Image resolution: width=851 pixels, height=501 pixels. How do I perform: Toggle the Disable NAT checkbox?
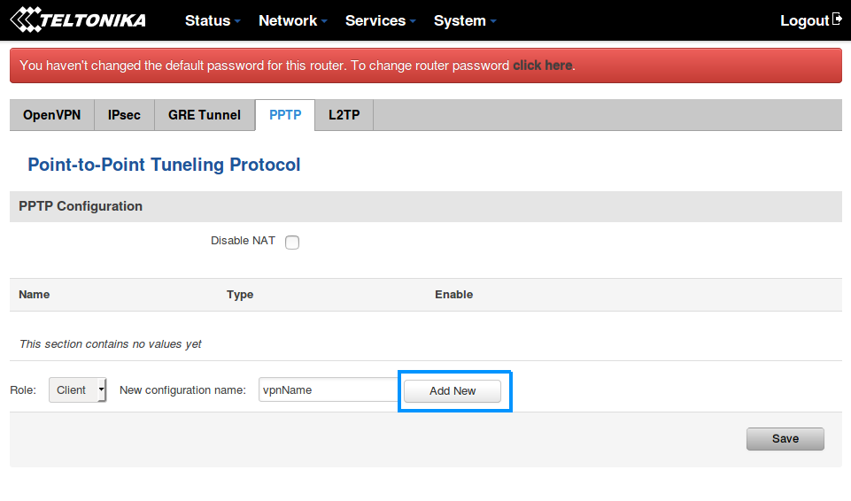coord(292,243)
